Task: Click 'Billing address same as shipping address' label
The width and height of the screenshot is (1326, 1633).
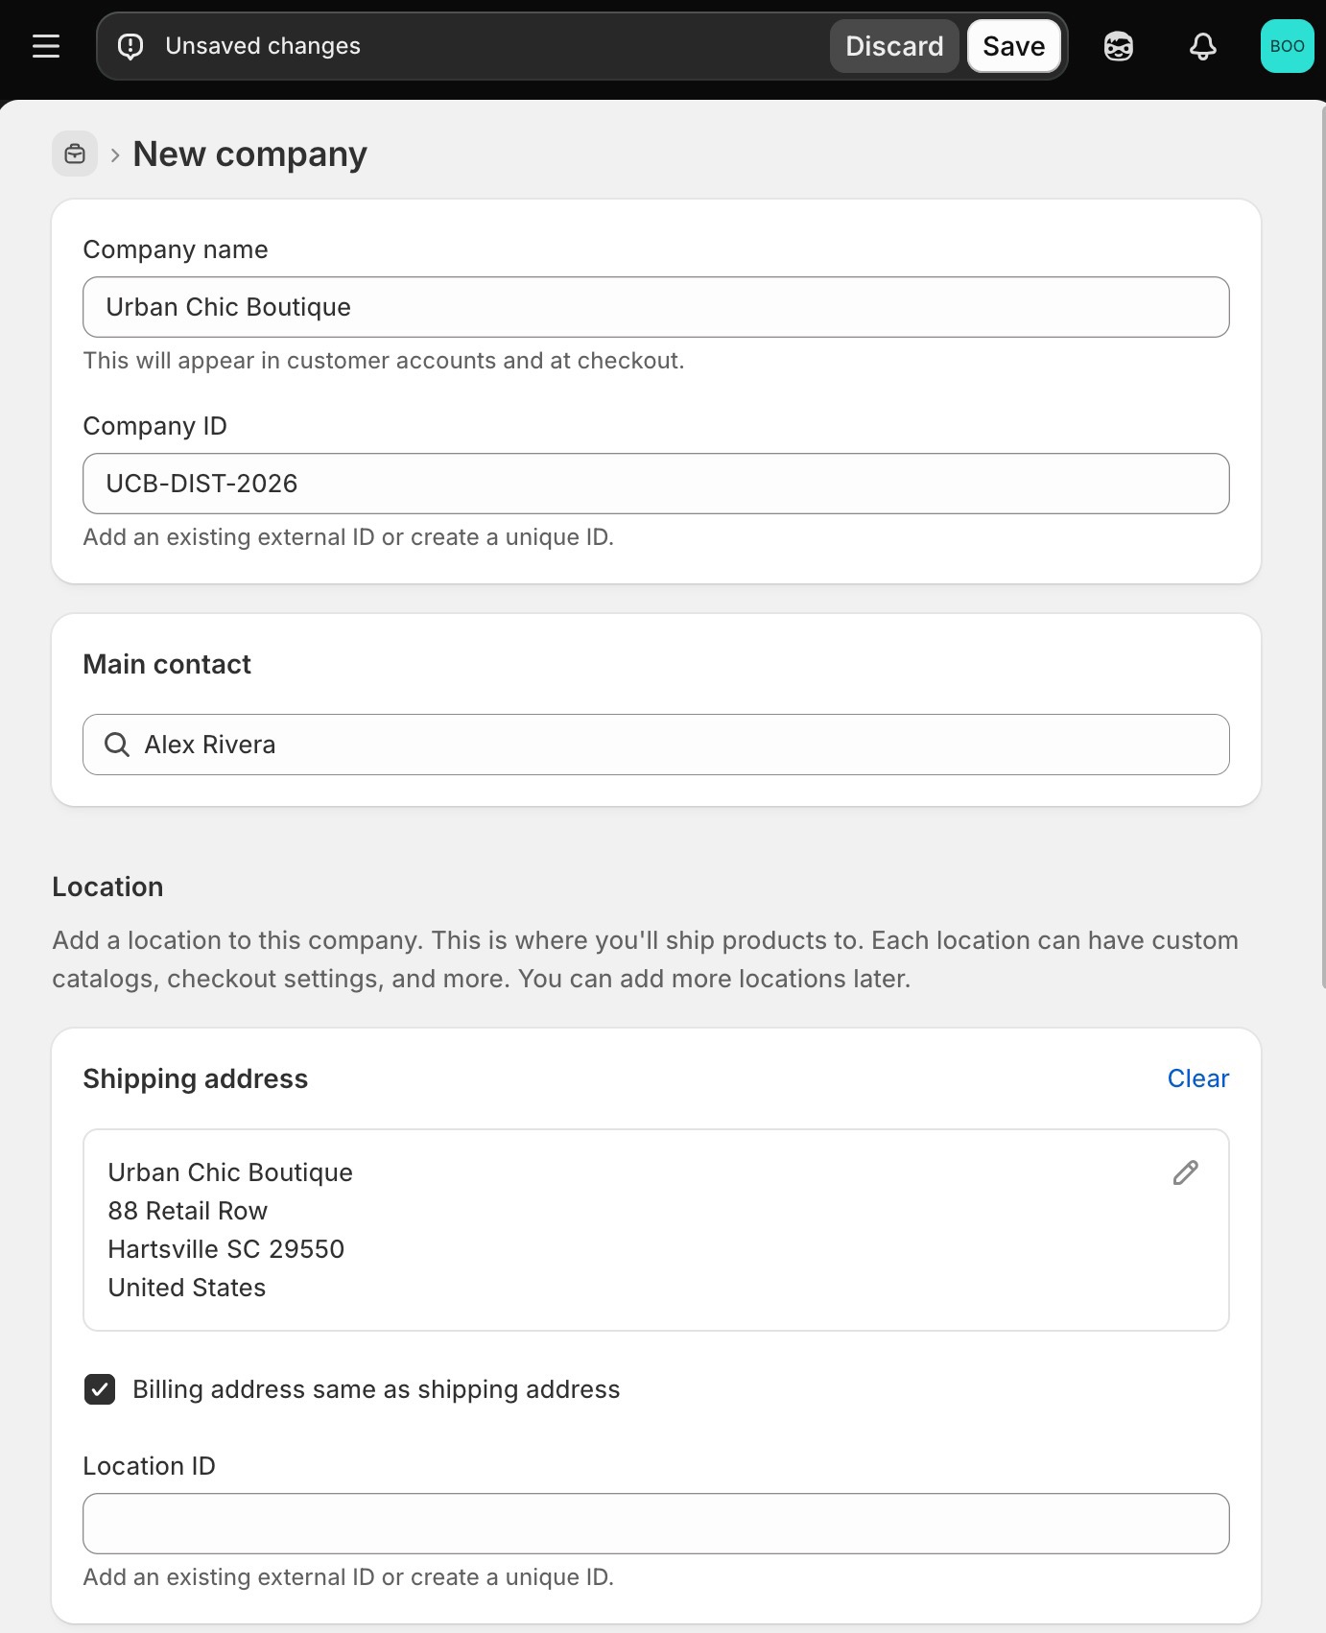Action: [376, 1389]
